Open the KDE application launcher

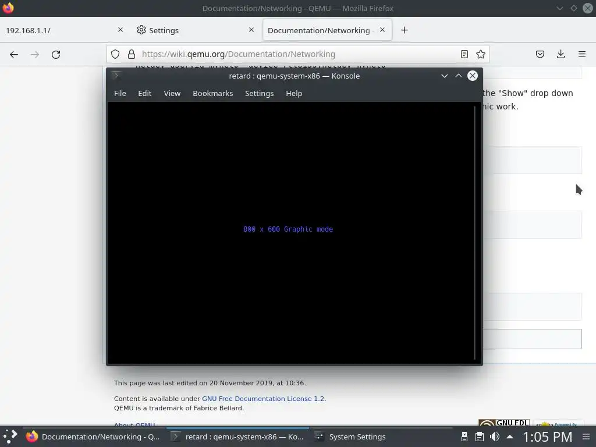(x=10, y=437)
